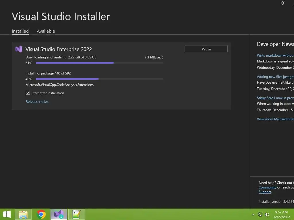Viewport: 294px width, 220px height.
Task: Open the Support link
Action: 265,192
